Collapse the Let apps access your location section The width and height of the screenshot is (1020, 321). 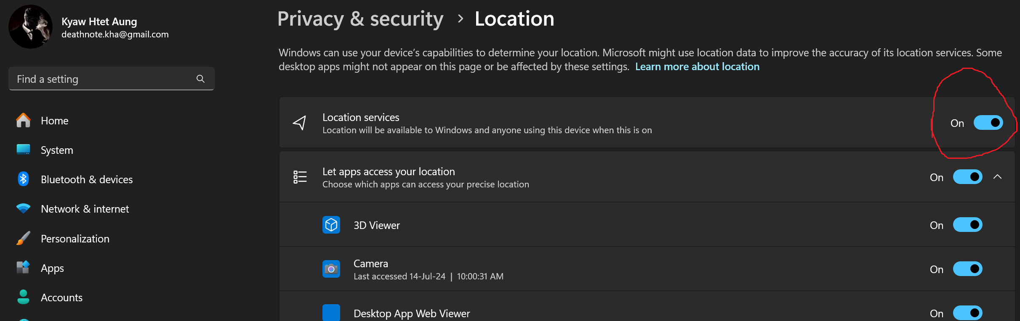pos(997,177)
